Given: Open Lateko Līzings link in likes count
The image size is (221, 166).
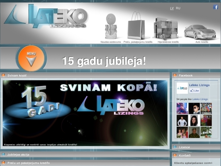Looking at the screenshot, I should pos(200,99).
